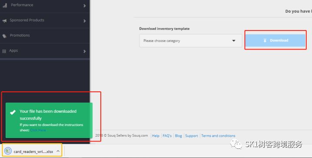Screen dimensions: 312x158
Task: Open the 'Please choose category' dropdown
Action: click(190, 40)
